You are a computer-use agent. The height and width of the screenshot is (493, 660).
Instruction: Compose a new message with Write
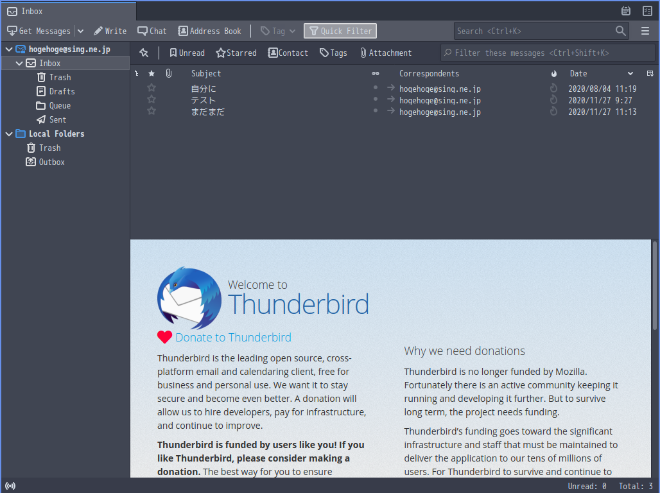tap(110, 31)
